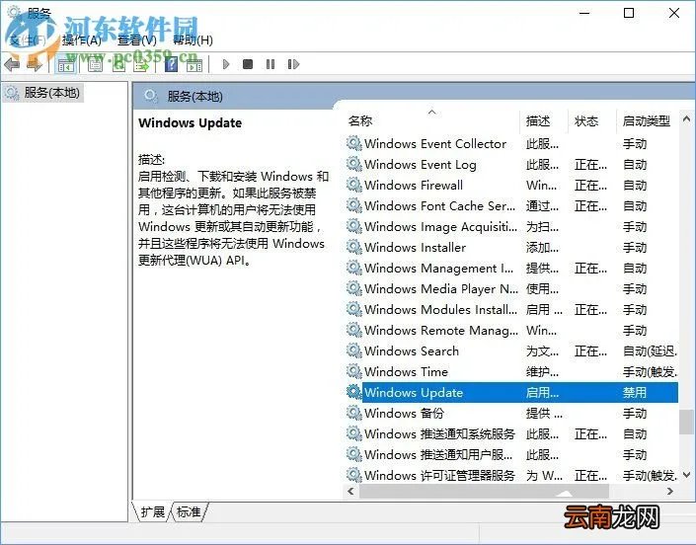Select Windows Remote Management row
696x545 pixels.
pyautogui.click(x=511, y=330)
